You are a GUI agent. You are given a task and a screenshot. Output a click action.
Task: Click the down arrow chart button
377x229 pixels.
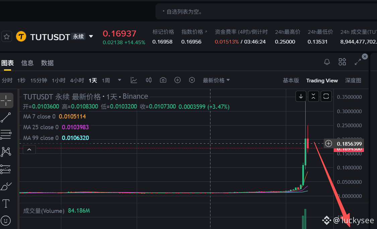[x=301, y=96]
